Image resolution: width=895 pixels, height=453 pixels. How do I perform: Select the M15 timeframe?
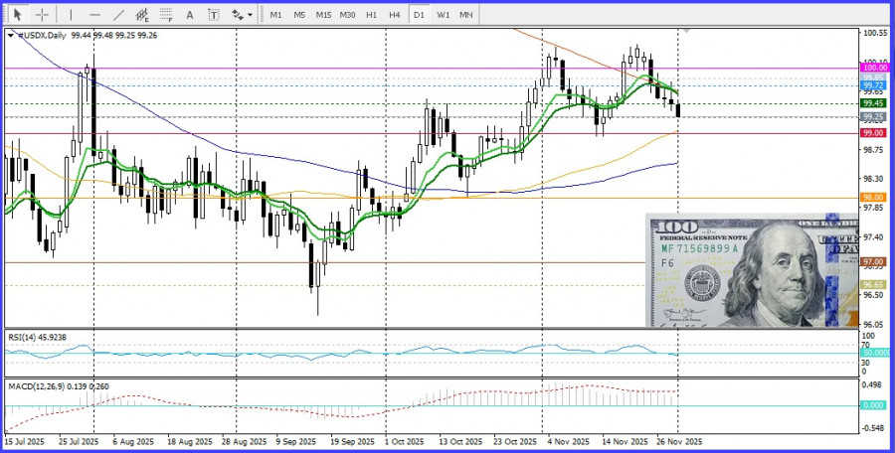(323, 15)
